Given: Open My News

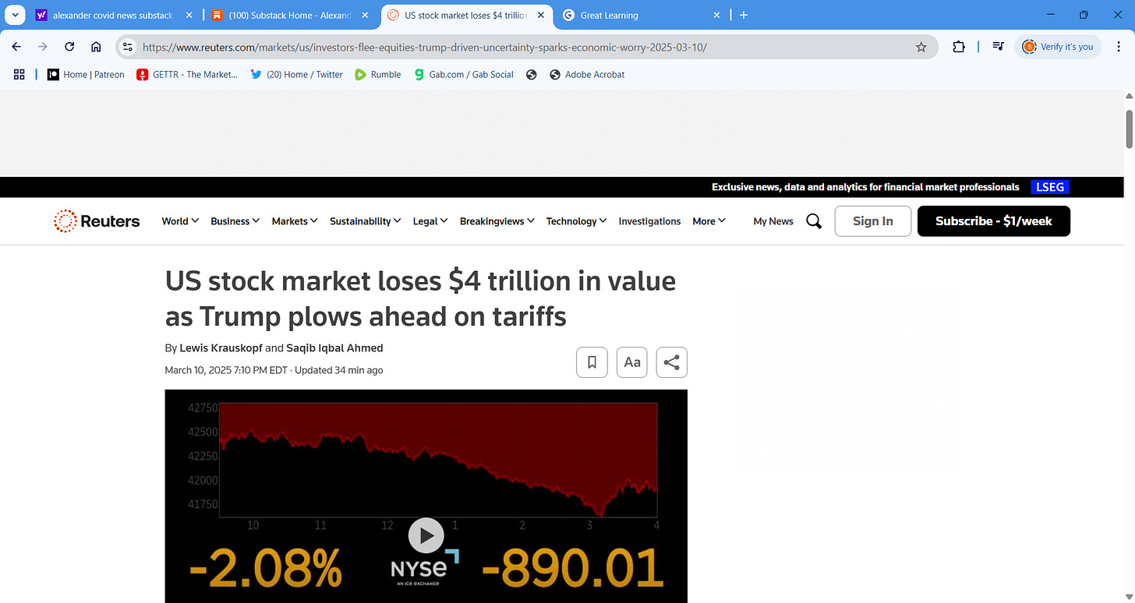Looking at the screenshot, I should [x=773, y=221].
